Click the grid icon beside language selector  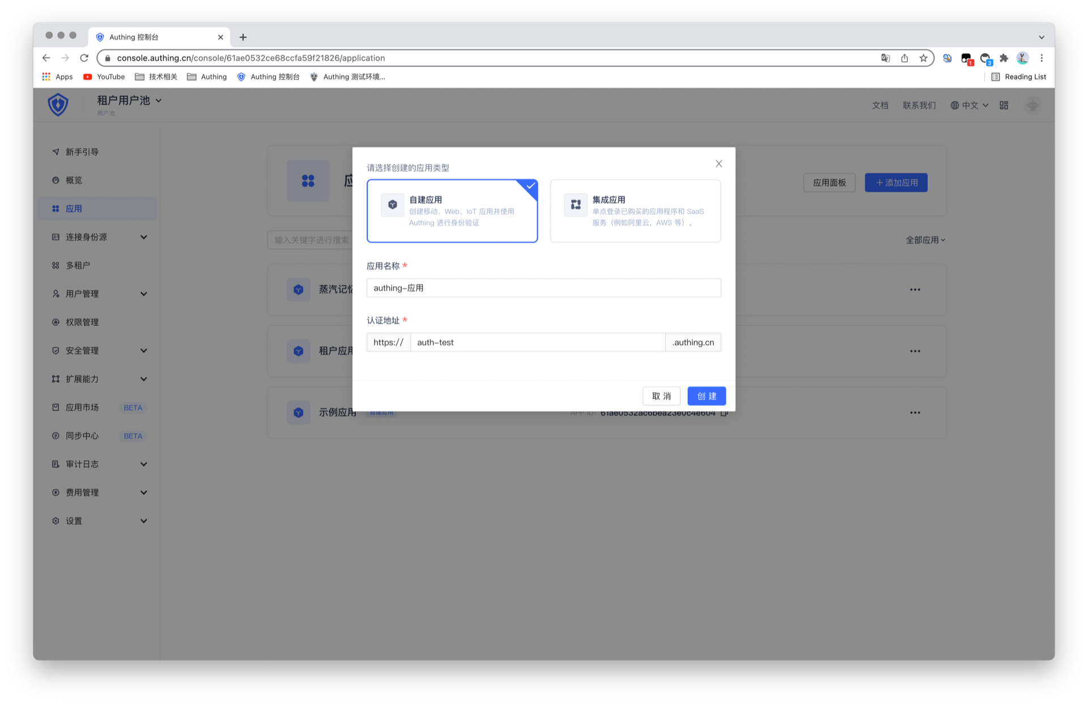click(1004, 105)
